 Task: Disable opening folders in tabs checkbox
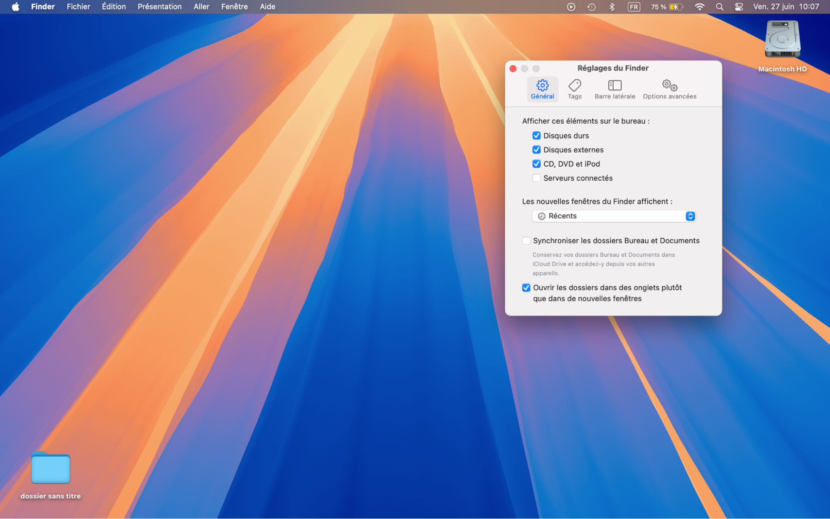tap(526, 288)
